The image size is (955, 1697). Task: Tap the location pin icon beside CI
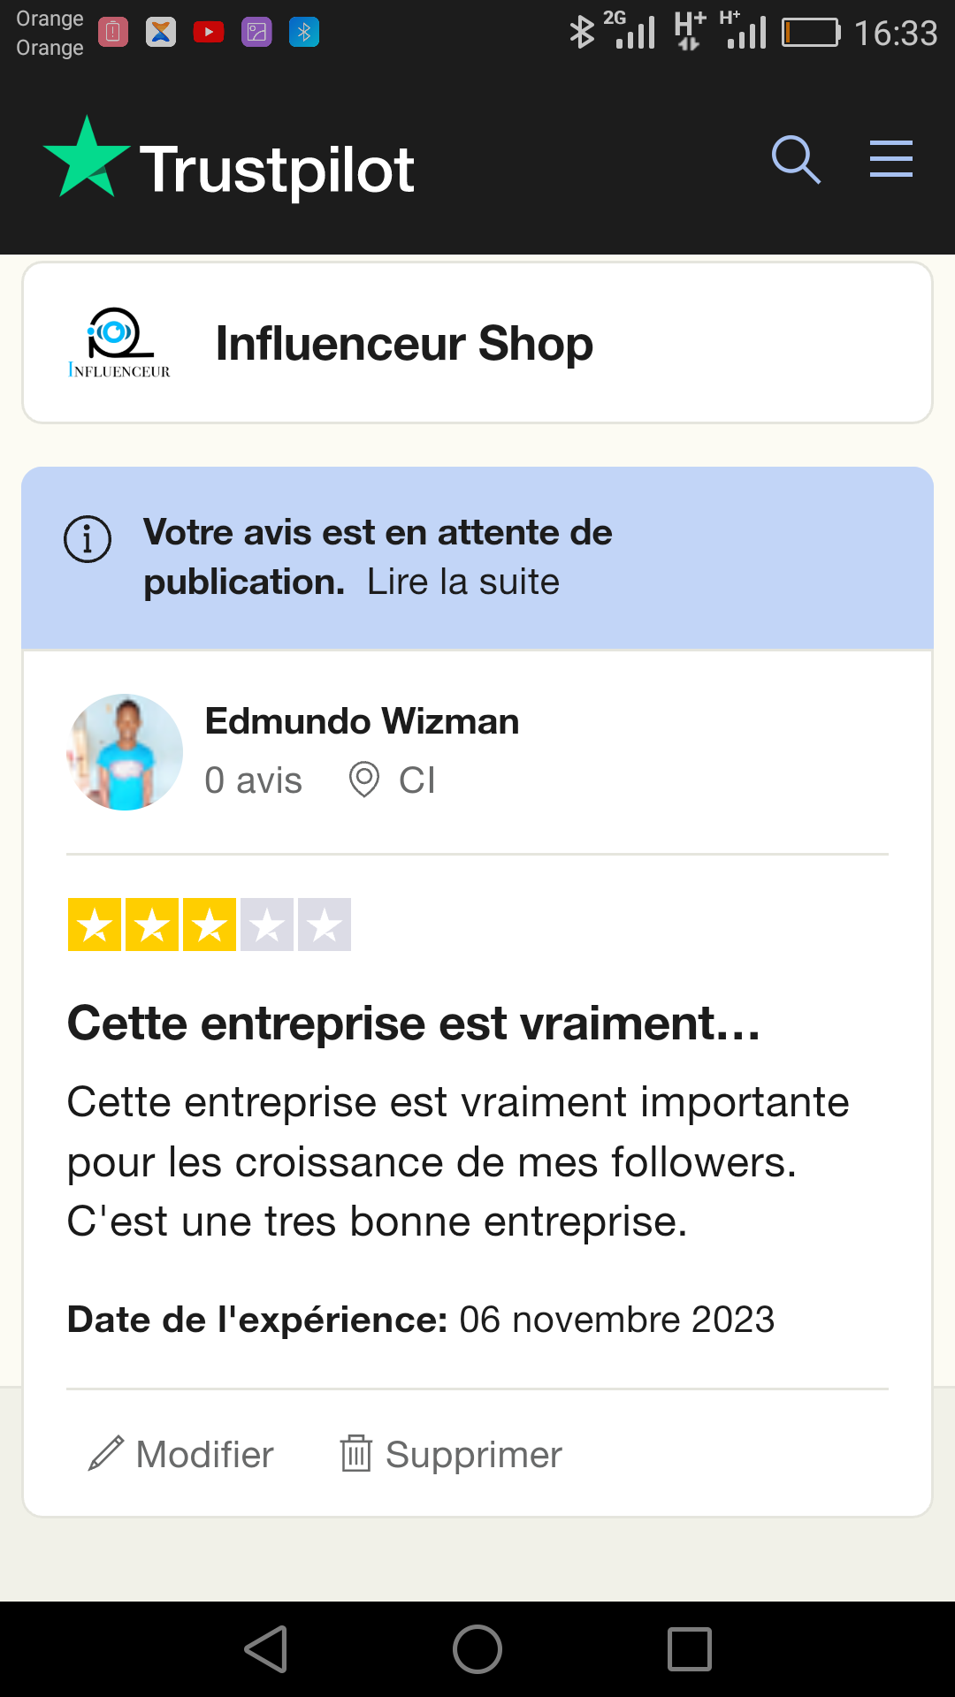pyautogui.click(x=363, y=780)
